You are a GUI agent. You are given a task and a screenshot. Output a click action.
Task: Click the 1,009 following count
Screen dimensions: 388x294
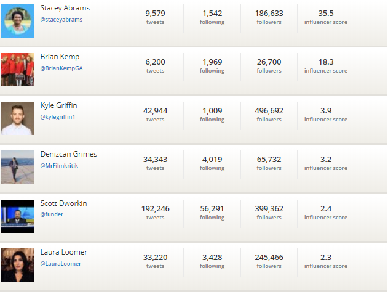click(x=212, y=111)
